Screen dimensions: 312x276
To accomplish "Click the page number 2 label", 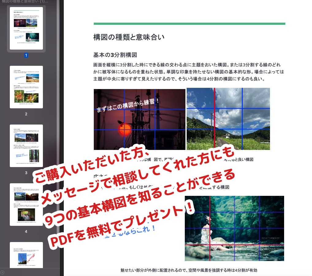I will coord(26,114).
